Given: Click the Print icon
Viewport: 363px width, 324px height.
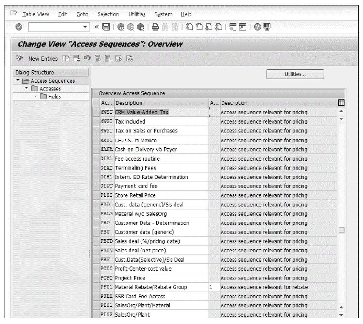Looking at the screenshot, I should [155, 27].
